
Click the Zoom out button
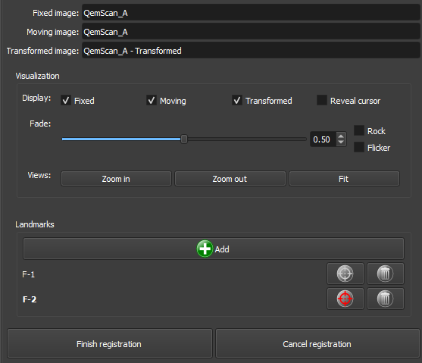[230, 179]
